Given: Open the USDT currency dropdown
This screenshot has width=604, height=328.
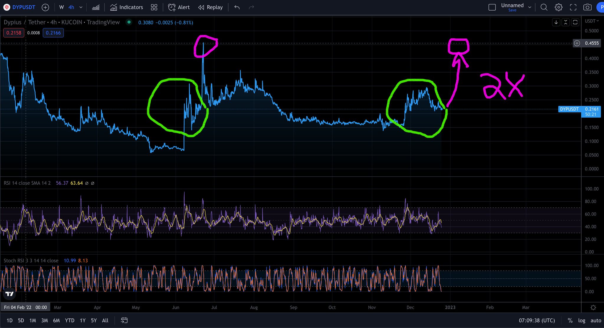Looking at the screenshot, I should (x=592, y=21).
